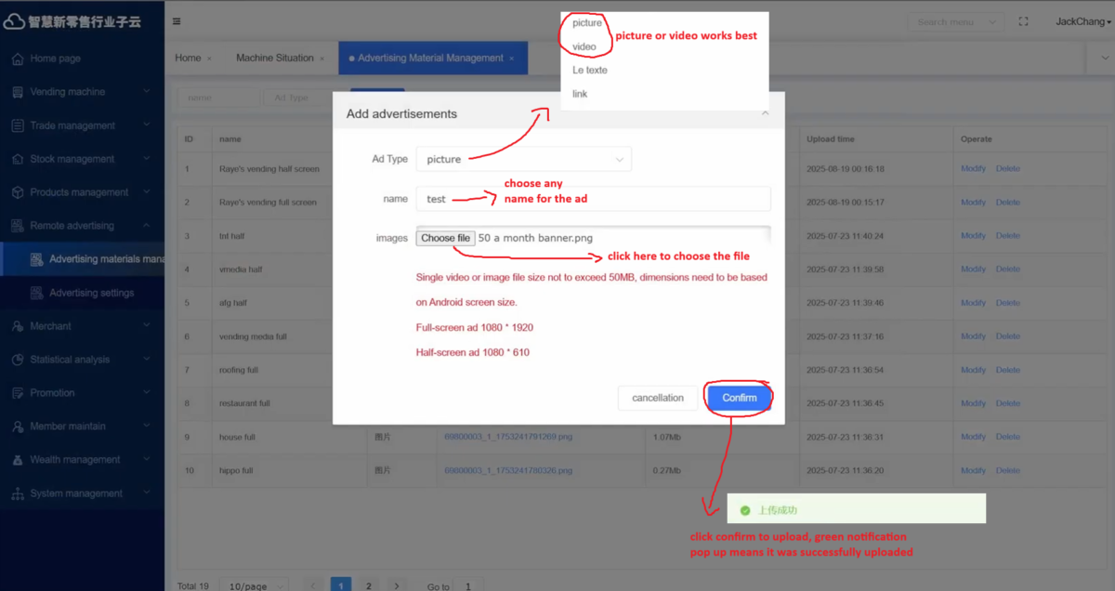The width and height of the screenshot is (1115, 591).
Task: Click the blue Confirm button
Action: pyautogui.click(x=740, y=398)
